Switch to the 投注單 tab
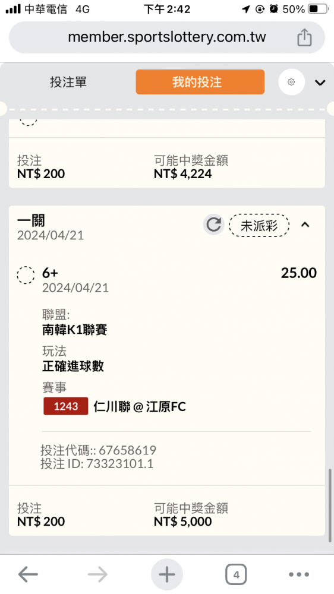334x594 pixels. coord(68,82)
